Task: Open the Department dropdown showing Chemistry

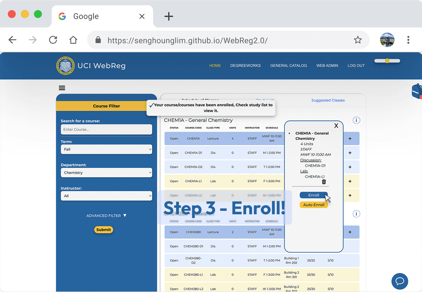Action: [x=107, y=173]
